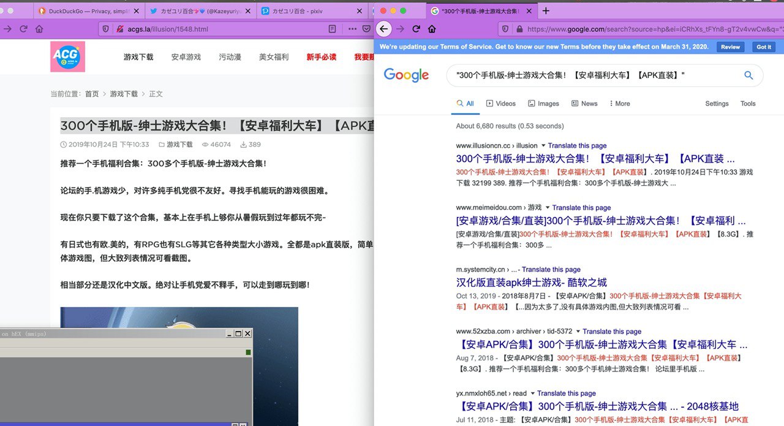The image size is (784, 426).
Task: Open dropdown arrow beside illusioncn.cc result
Action: coord(543,146)
